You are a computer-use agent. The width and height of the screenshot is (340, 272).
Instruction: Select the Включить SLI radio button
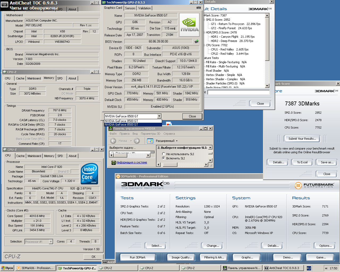[x=164, y=158]
